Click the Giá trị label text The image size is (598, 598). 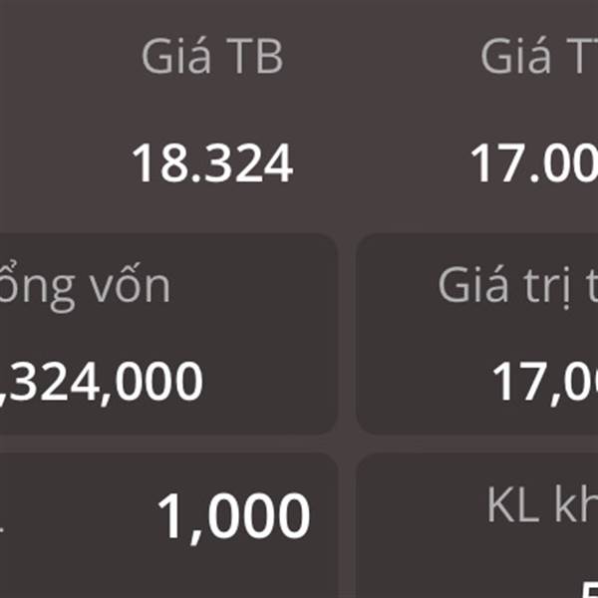(x=518, y=287)
